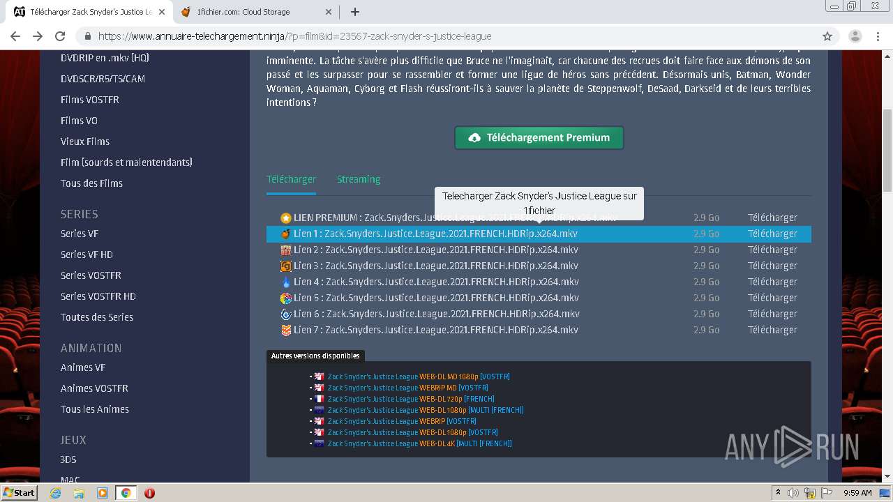Screen dimensions: 893x502
Task: Open Series VF category
Action: [x=80, y=234]
